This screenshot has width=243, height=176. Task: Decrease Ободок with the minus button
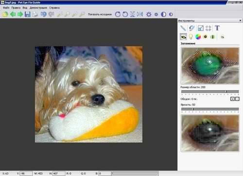(237, 99)
